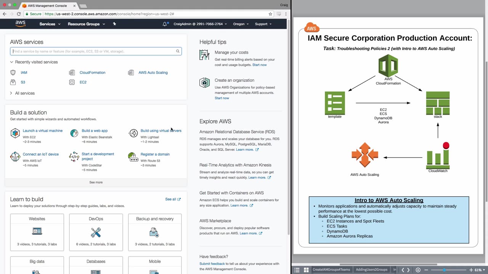Click the IAM shield icon
488x274 pixels.
[13, 72]
